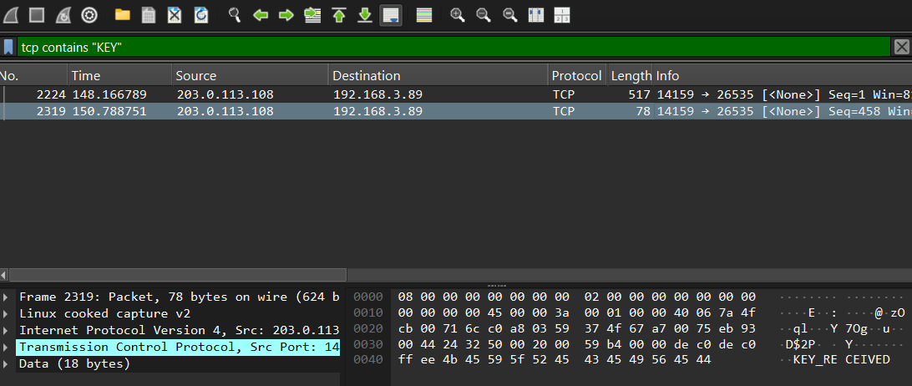Jump to the last packet
The image size is (912, 386).
tap(365, 15)
